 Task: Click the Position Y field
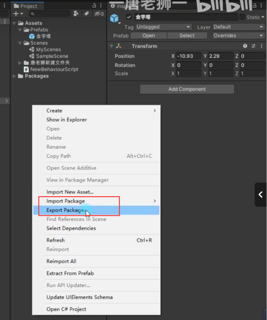click(x=220, y=56)
